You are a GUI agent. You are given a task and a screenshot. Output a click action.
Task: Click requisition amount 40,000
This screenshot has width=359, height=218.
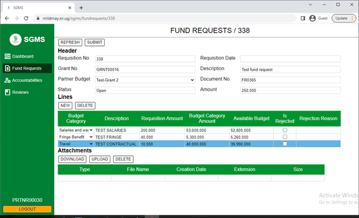(x=162, y=137)
